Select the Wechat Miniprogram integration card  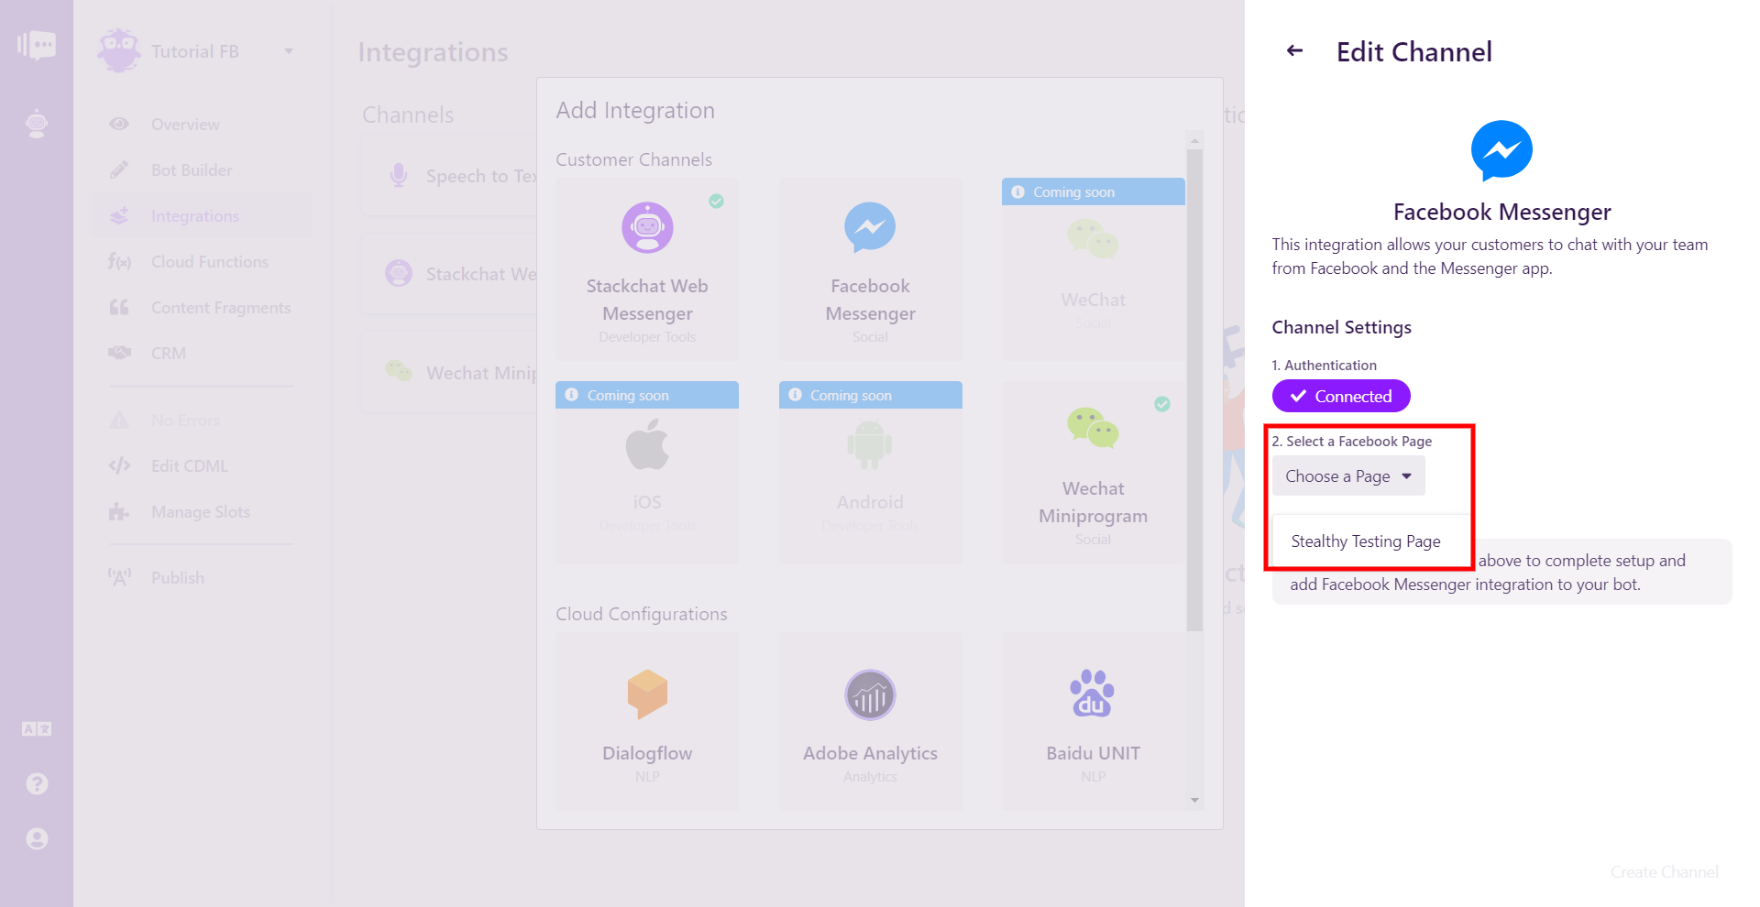click(x=1093, y=473)
